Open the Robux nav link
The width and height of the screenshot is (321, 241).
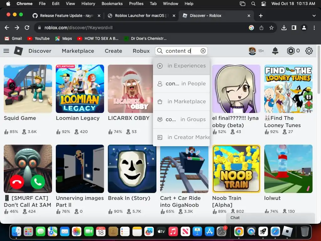[x=141, y=51]
